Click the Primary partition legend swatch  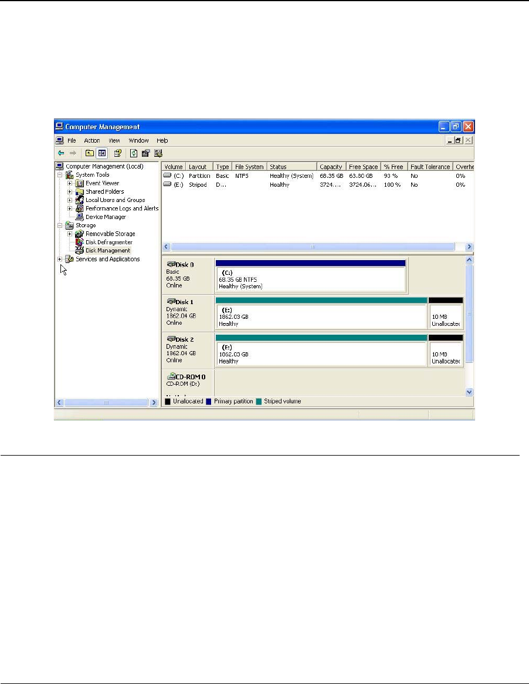tap(209, 402)
